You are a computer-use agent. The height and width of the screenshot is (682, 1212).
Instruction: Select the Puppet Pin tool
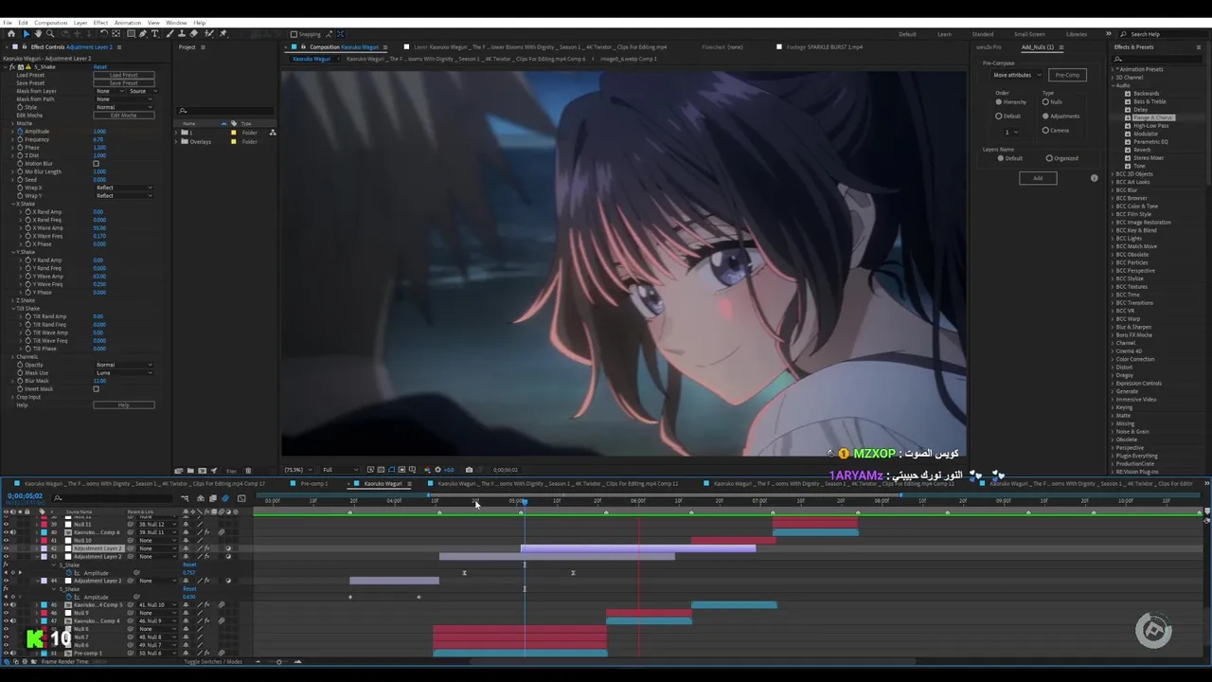coord(223,34)
